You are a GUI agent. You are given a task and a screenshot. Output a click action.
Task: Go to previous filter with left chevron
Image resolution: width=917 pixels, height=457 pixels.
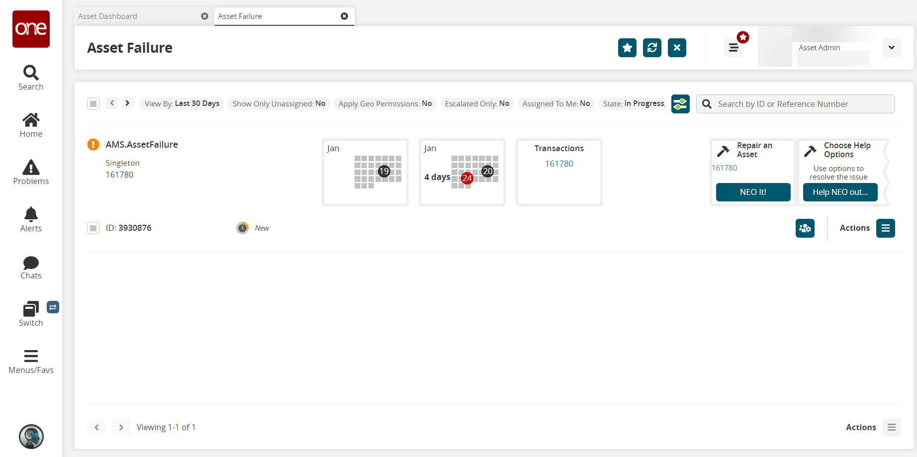pos(112,103)
